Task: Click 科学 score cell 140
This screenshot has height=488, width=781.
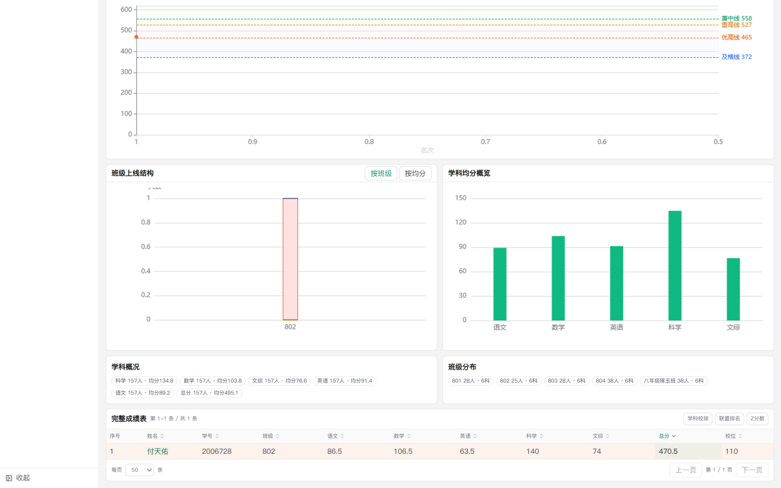Action: point(533,451)
